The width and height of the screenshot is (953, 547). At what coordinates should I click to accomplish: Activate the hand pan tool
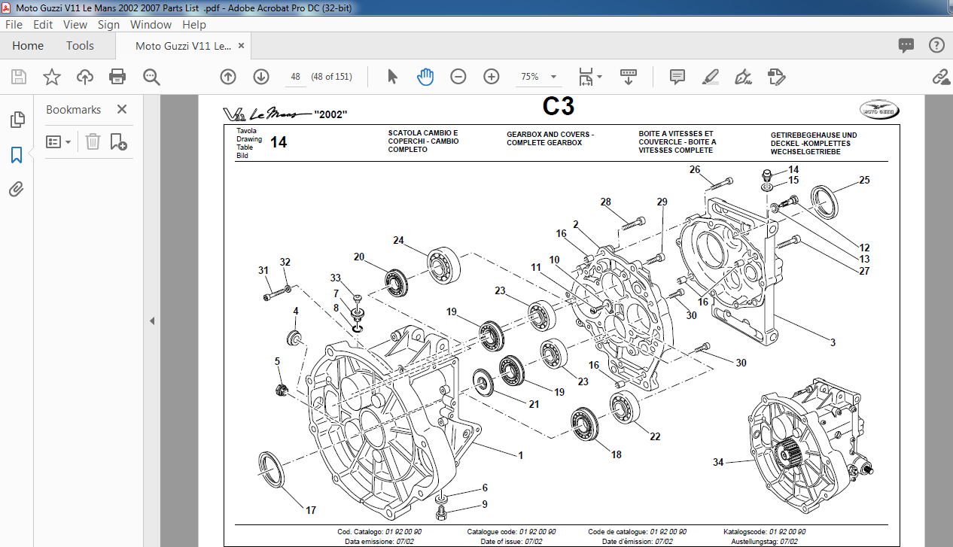pos(425,77)
